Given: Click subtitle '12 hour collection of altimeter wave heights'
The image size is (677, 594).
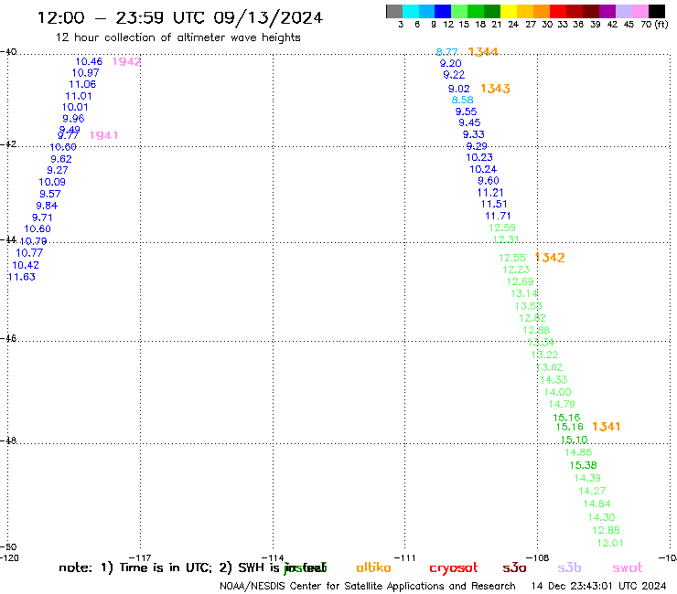Looking at the screenshot, I should click(x=177, y=37).
